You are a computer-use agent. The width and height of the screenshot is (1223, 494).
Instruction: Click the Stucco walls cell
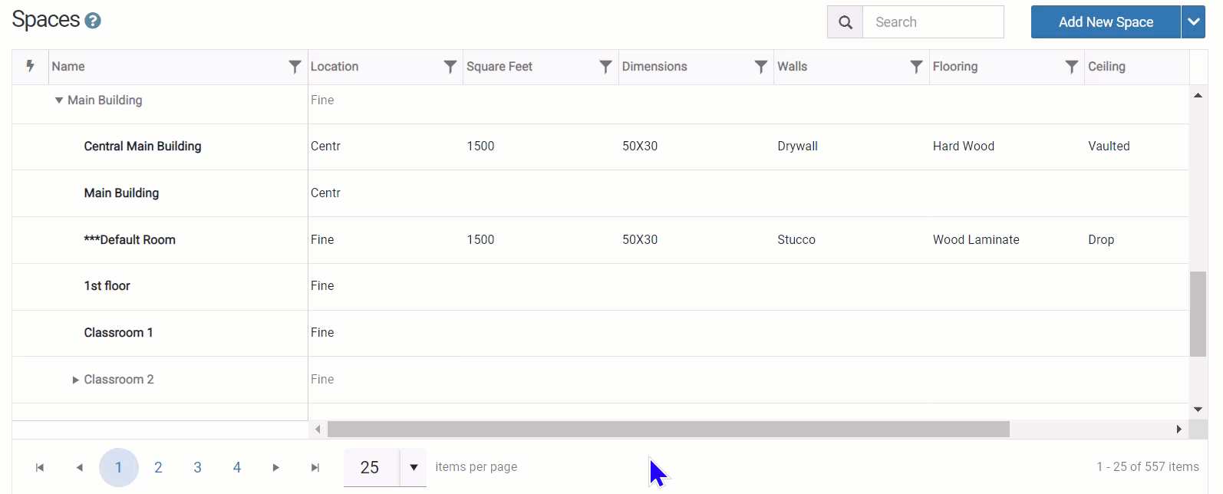click(796, 240)
